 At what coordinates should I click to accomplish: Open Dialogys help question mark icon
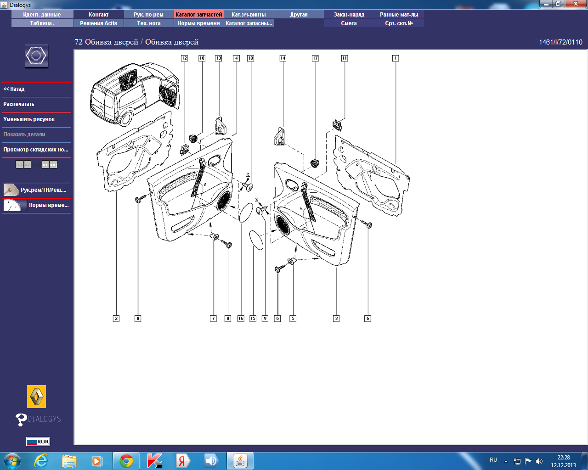pyautogui.click(x=21, y=419)
